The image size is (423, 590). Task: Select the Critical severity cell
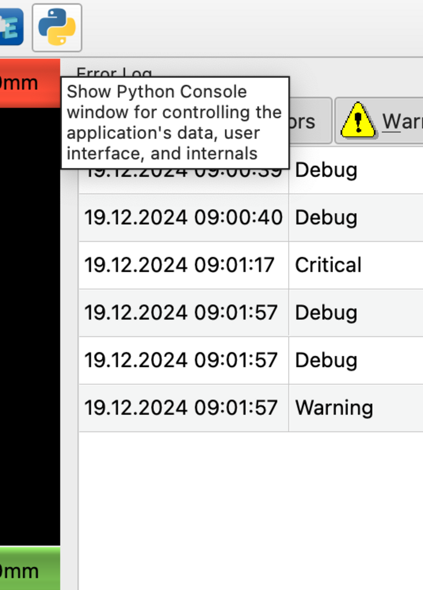point(328,265)
